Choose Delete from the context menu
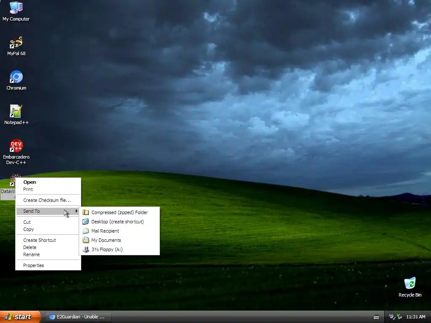The width and height of the screenshot is (431, 323). point(48,247)
